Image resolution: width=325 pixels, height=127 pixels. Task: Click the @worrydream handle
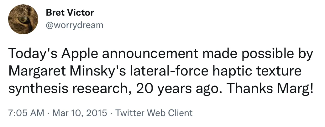[74, 25]
